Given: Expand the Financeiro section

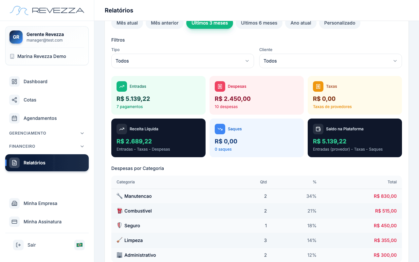Looking at the screenshot, I should point(47,146).
